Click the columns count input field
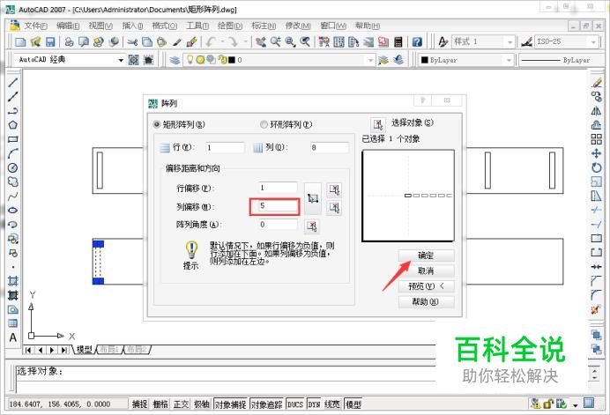The width and height of the screenshot is (610, 415). (x=330, y=148)
